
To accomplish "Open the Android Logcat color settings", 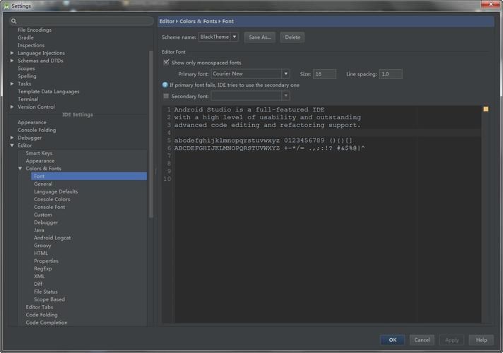I will [52, 238].
